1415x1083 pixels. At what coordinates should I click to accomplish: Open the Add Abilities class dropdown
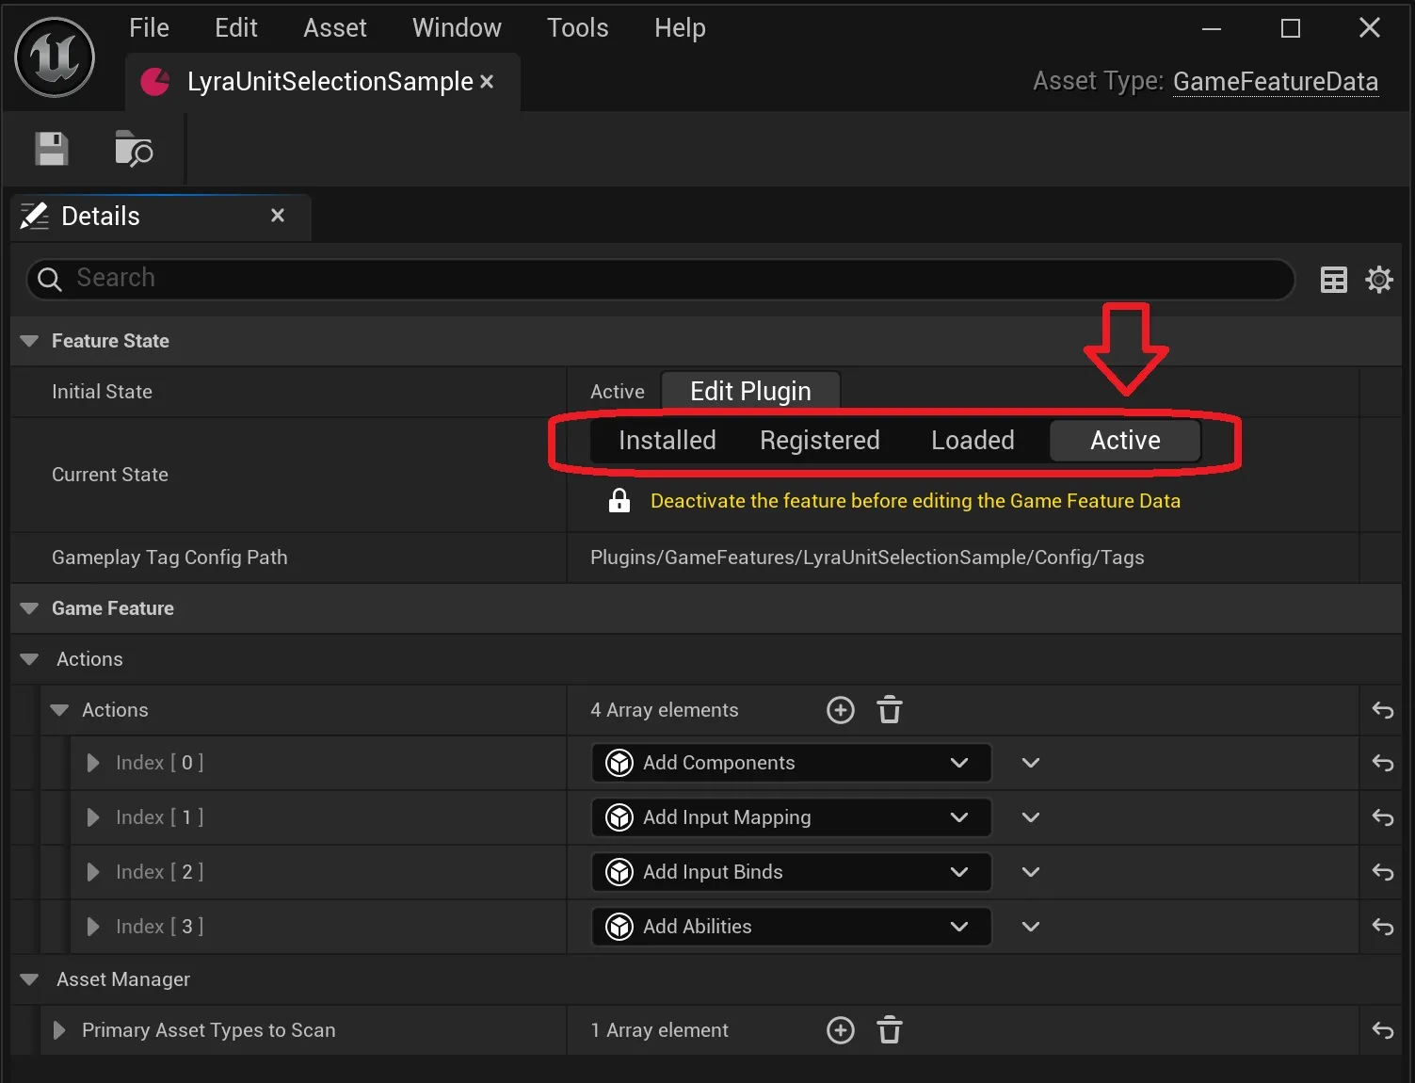pyautogui.click(x=791, y=927)
